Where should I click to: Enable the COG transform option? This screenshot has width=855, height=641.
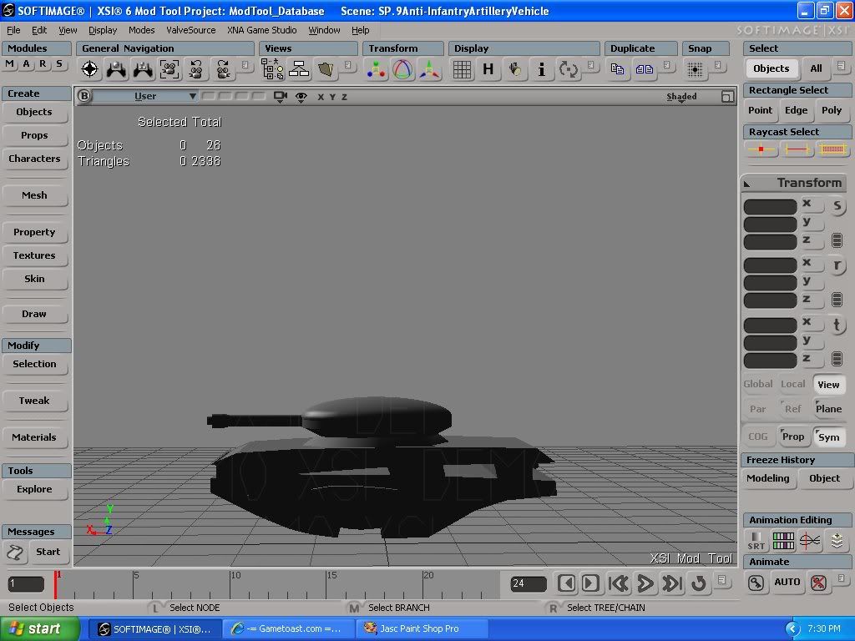coord(758,437)
